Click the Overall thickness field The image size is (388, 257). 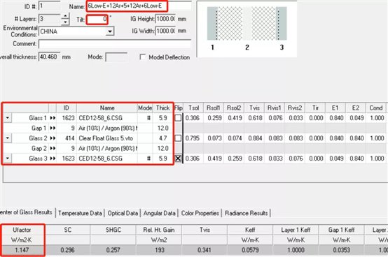point(49,57)
